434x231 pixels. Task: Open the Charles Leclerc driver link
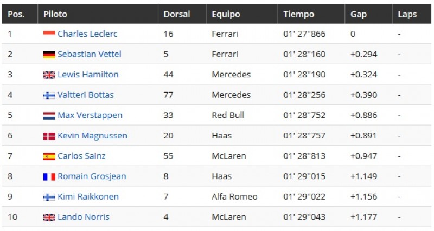(87, 34)
